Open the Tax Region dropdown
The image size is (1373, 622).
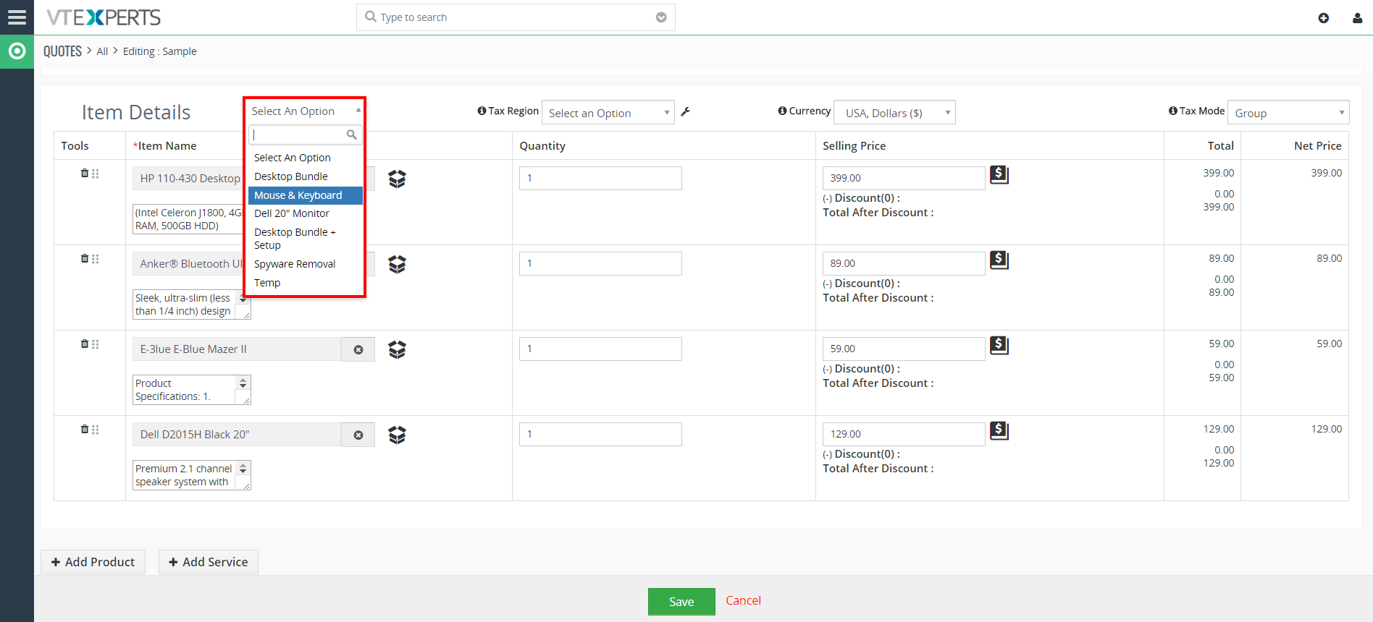[608, 113]
